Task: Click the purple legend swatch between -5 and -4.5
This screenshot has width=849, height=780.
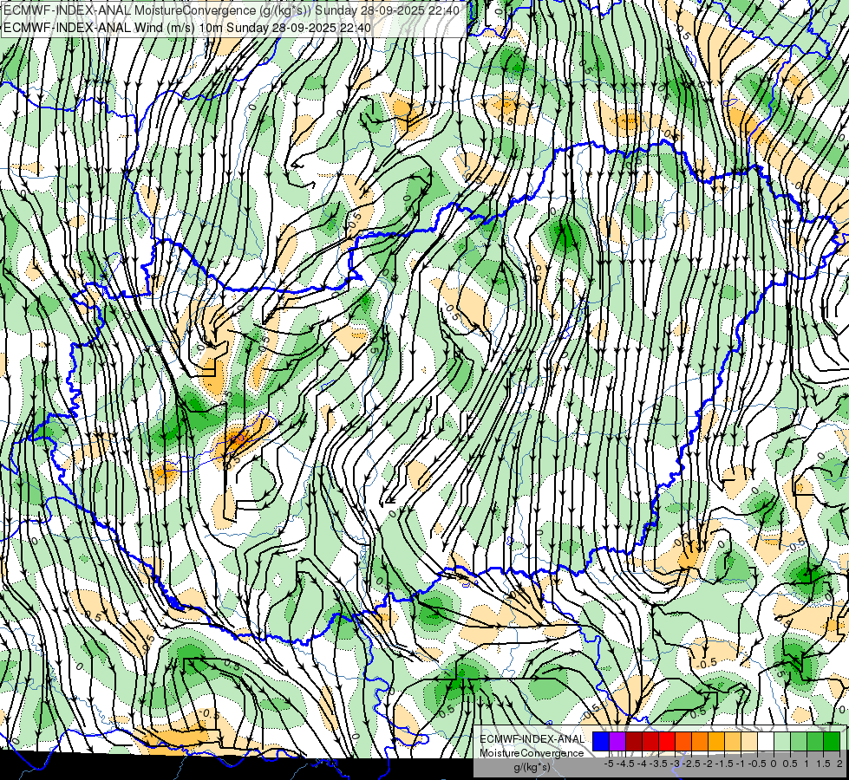Action: [617, 741]
